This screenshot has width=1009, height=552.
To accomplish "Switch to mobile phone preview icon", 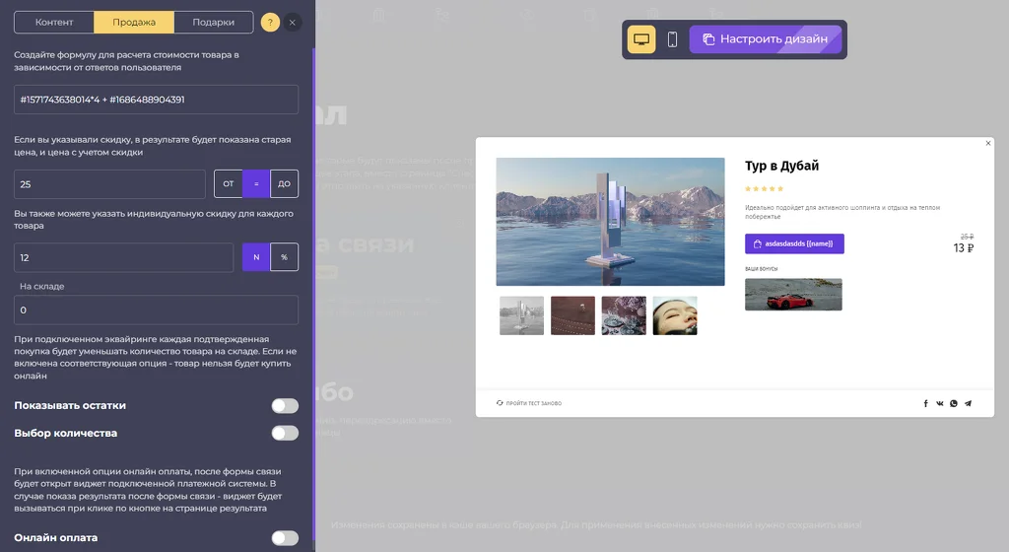I will click(672, 39).
